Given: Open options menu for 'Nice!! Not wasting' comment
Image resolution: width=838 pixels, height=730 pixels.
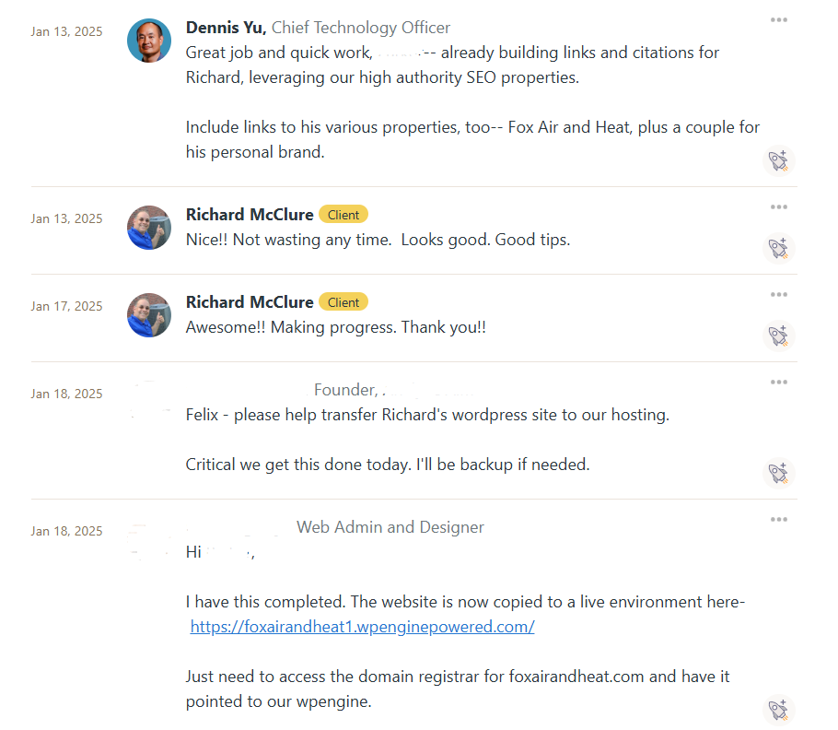Looking at the screenshot, I should tap(779, 207).
